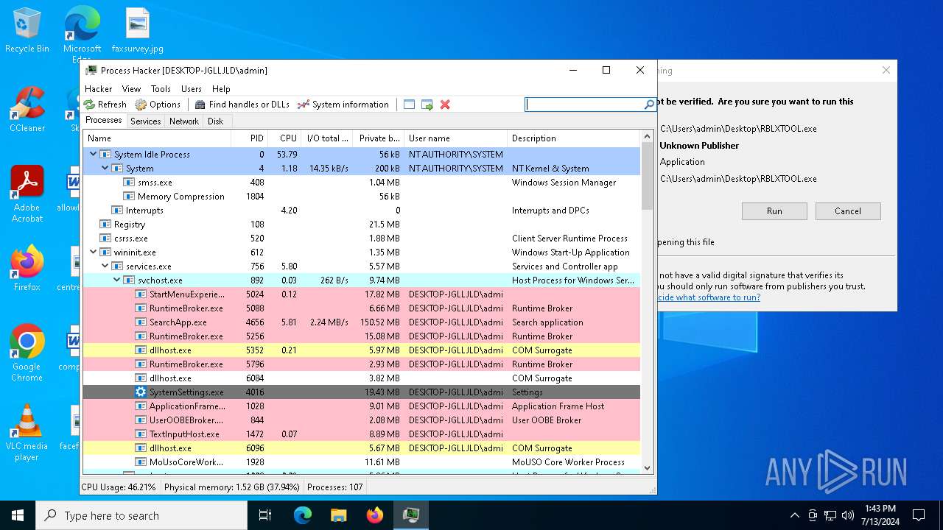Image resolution: width=943 pixels, height=530 pixels.
Task: Select the csrss.exe process row
Action: (x=361, y=239)
